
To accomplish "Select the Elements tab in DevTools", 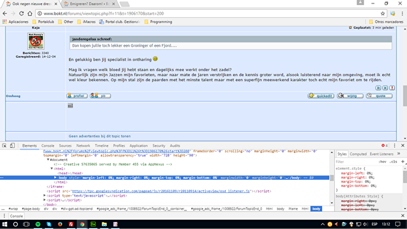I will point(30,146).
